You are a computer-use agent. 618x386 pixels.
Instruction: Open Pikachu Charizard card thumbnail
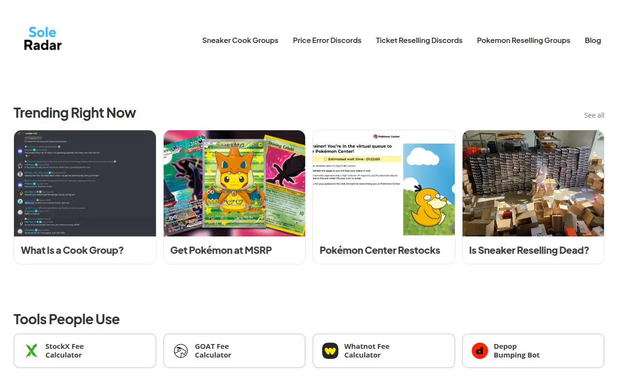235,183
